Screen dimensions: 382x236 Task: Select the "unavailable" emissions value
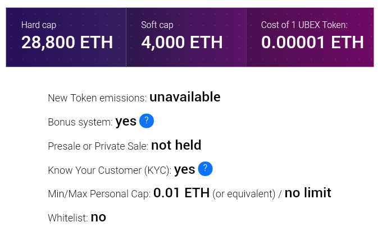(x=185, y=97)
